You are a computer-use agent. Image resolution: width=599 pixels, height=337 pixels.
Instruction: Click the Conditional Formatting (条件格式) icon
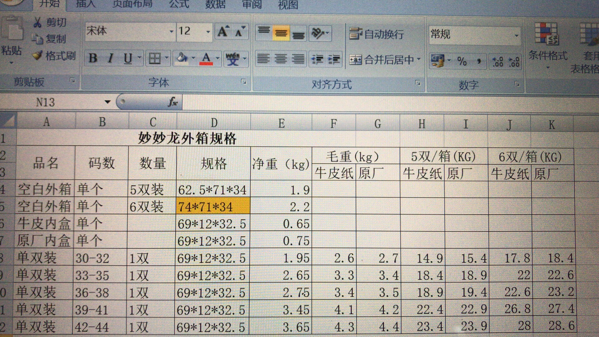(547, 34)
